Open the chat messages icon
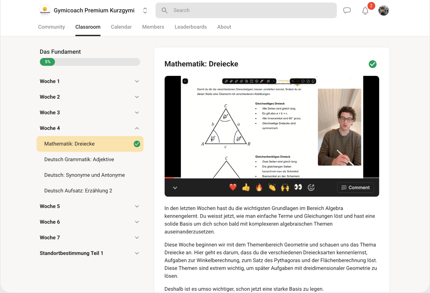 (347, 10)
